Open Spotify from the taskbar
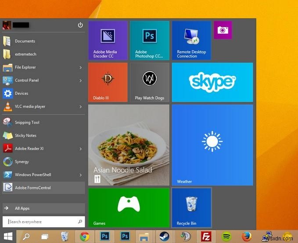298x243 pixels. 226,236
